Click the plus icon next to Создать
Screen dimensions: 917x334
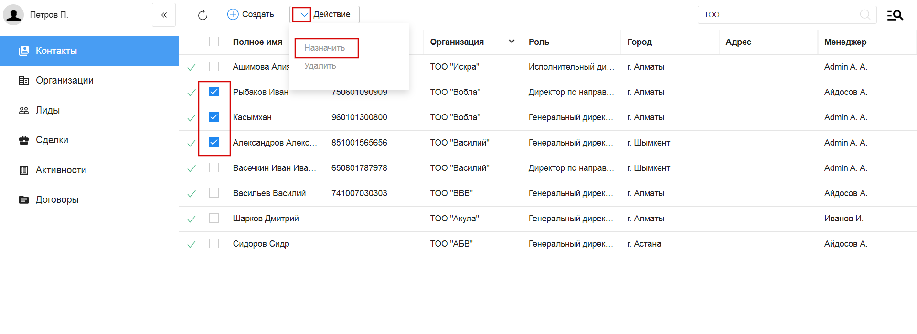(x=233, y=14)
